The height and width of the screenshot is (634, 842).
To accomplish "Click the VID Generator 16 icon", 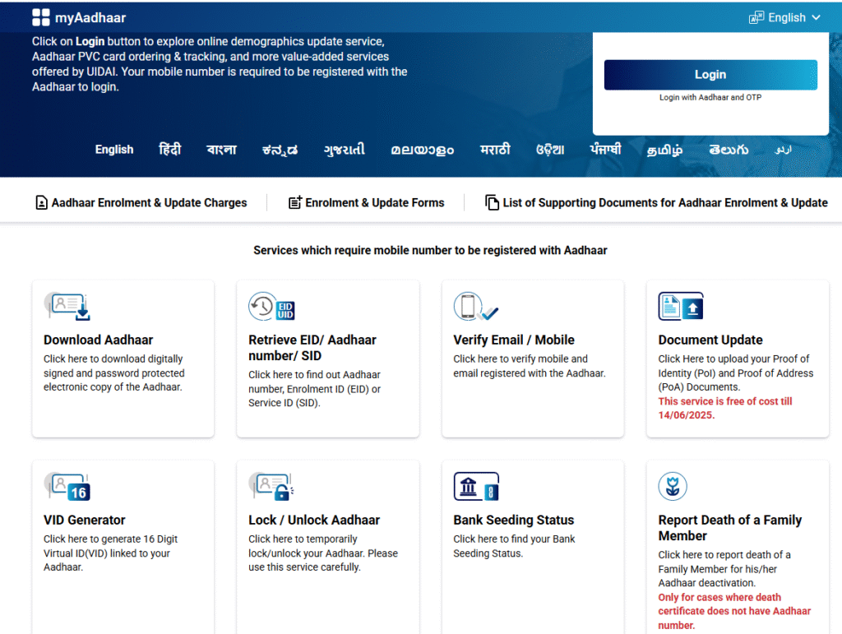I will click(67, 486).
